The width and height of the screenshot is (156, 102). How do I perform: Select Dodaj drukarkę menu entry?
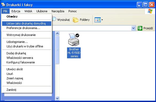27,53
